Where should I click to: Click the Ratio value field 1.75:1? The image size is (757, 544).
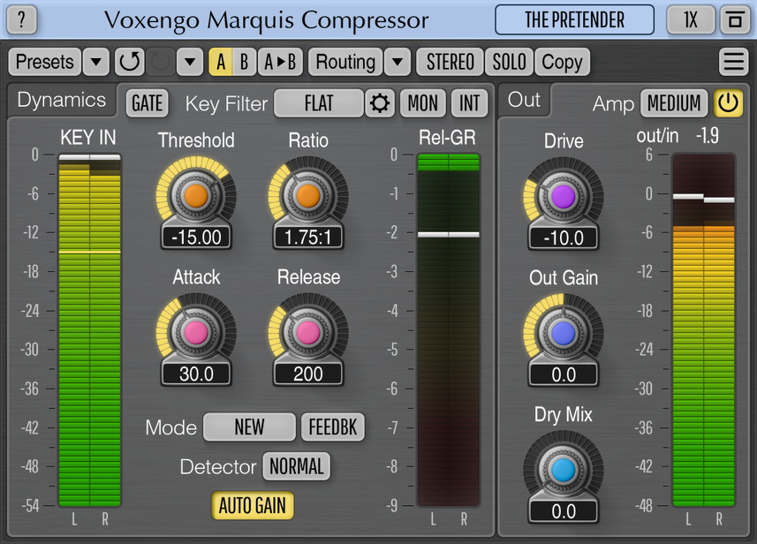point(307,237)
